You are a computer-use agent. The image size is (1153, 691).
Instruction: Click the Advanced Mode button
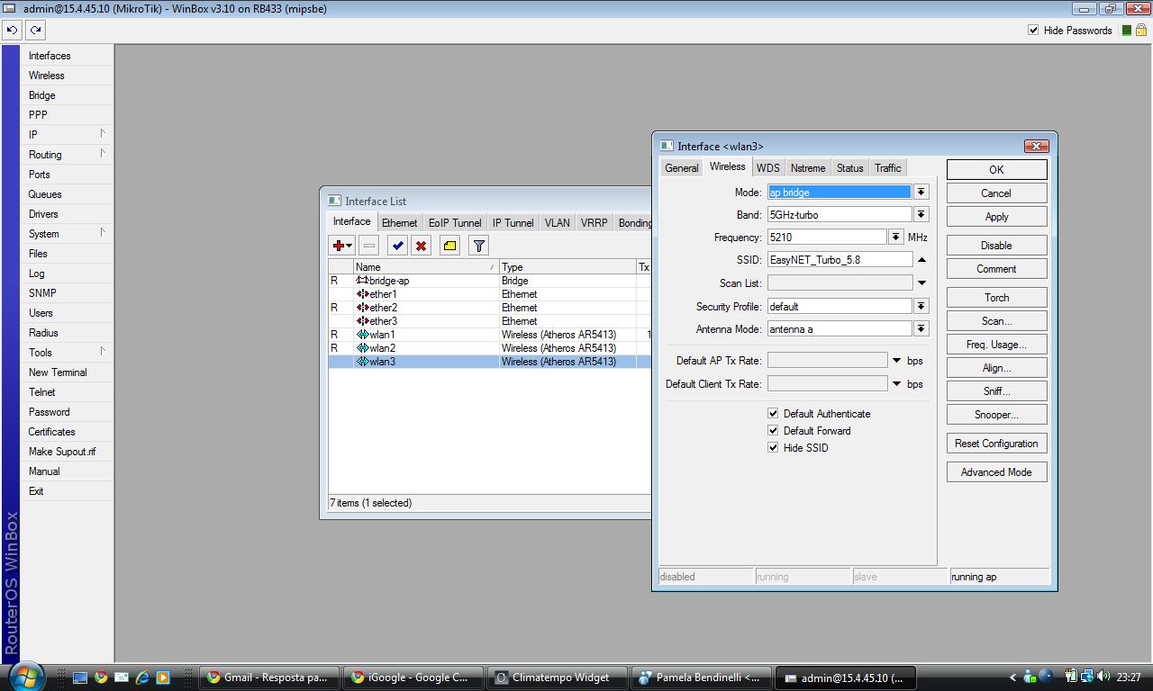point(996,472)
